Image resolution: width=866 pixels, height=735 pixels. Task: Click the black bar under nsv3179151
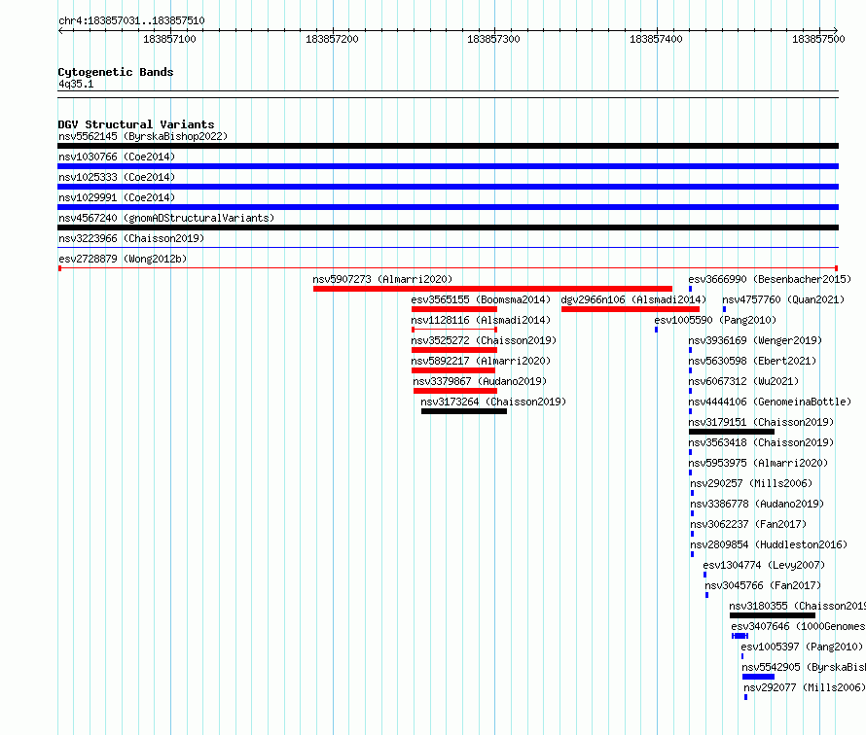(732, 432)
